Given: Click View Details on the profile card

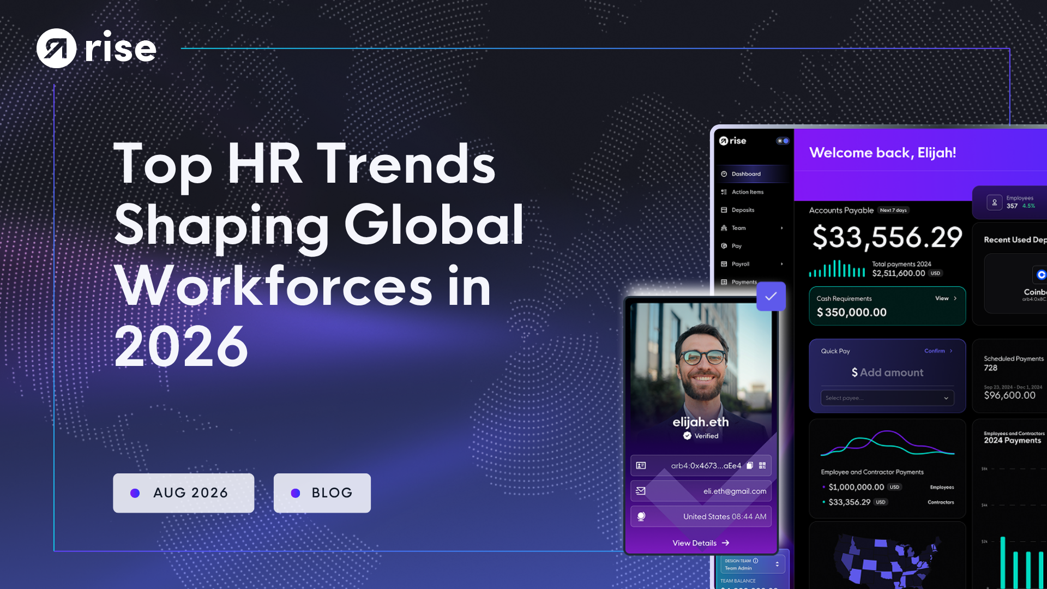Looking at the screenshot, I should coord(701,543).
